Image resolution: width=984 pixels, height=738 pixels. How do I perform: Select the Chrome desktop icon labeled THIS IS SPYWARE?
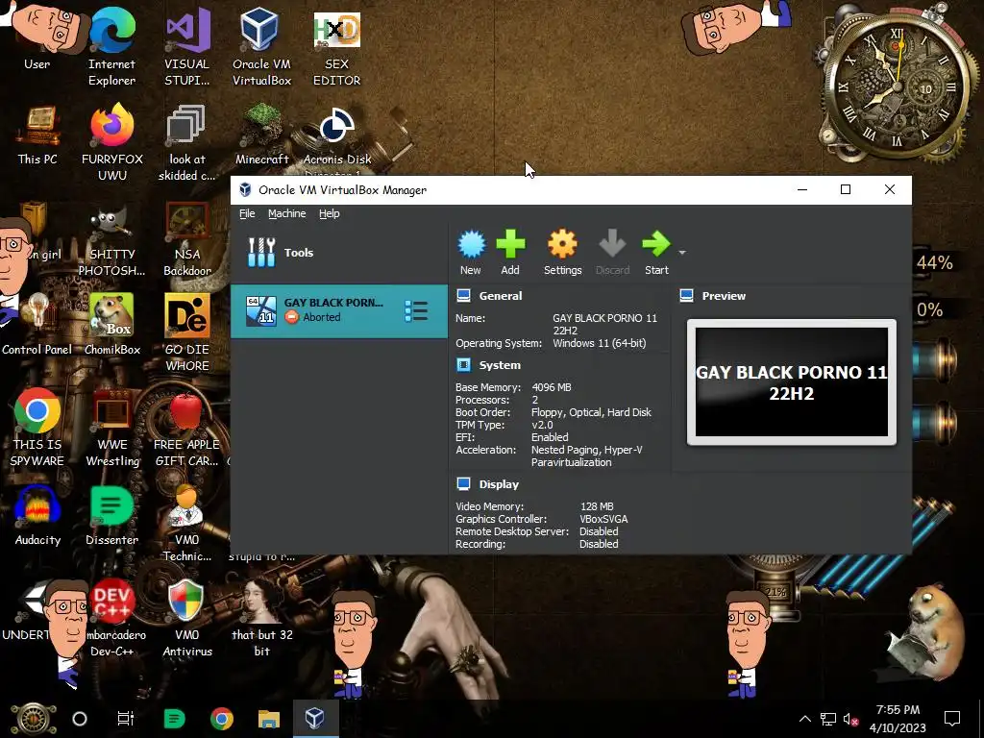point(37,427)
